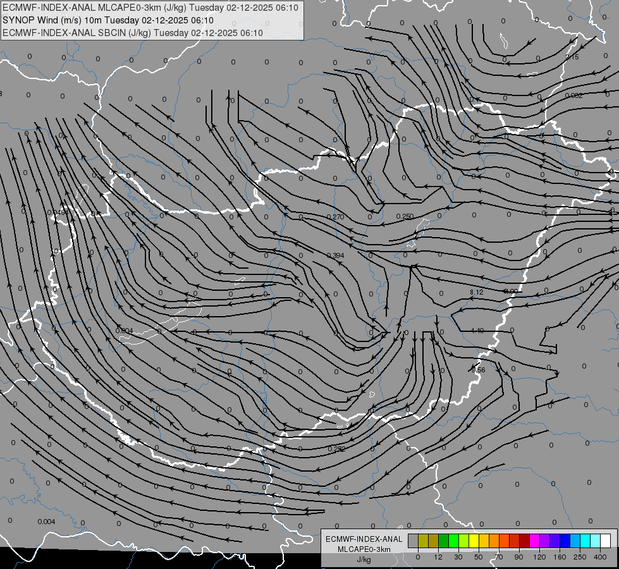Click the bright green legend swatch
The width and height of the screenshot is (619, 569).
[x=453, y=541]
